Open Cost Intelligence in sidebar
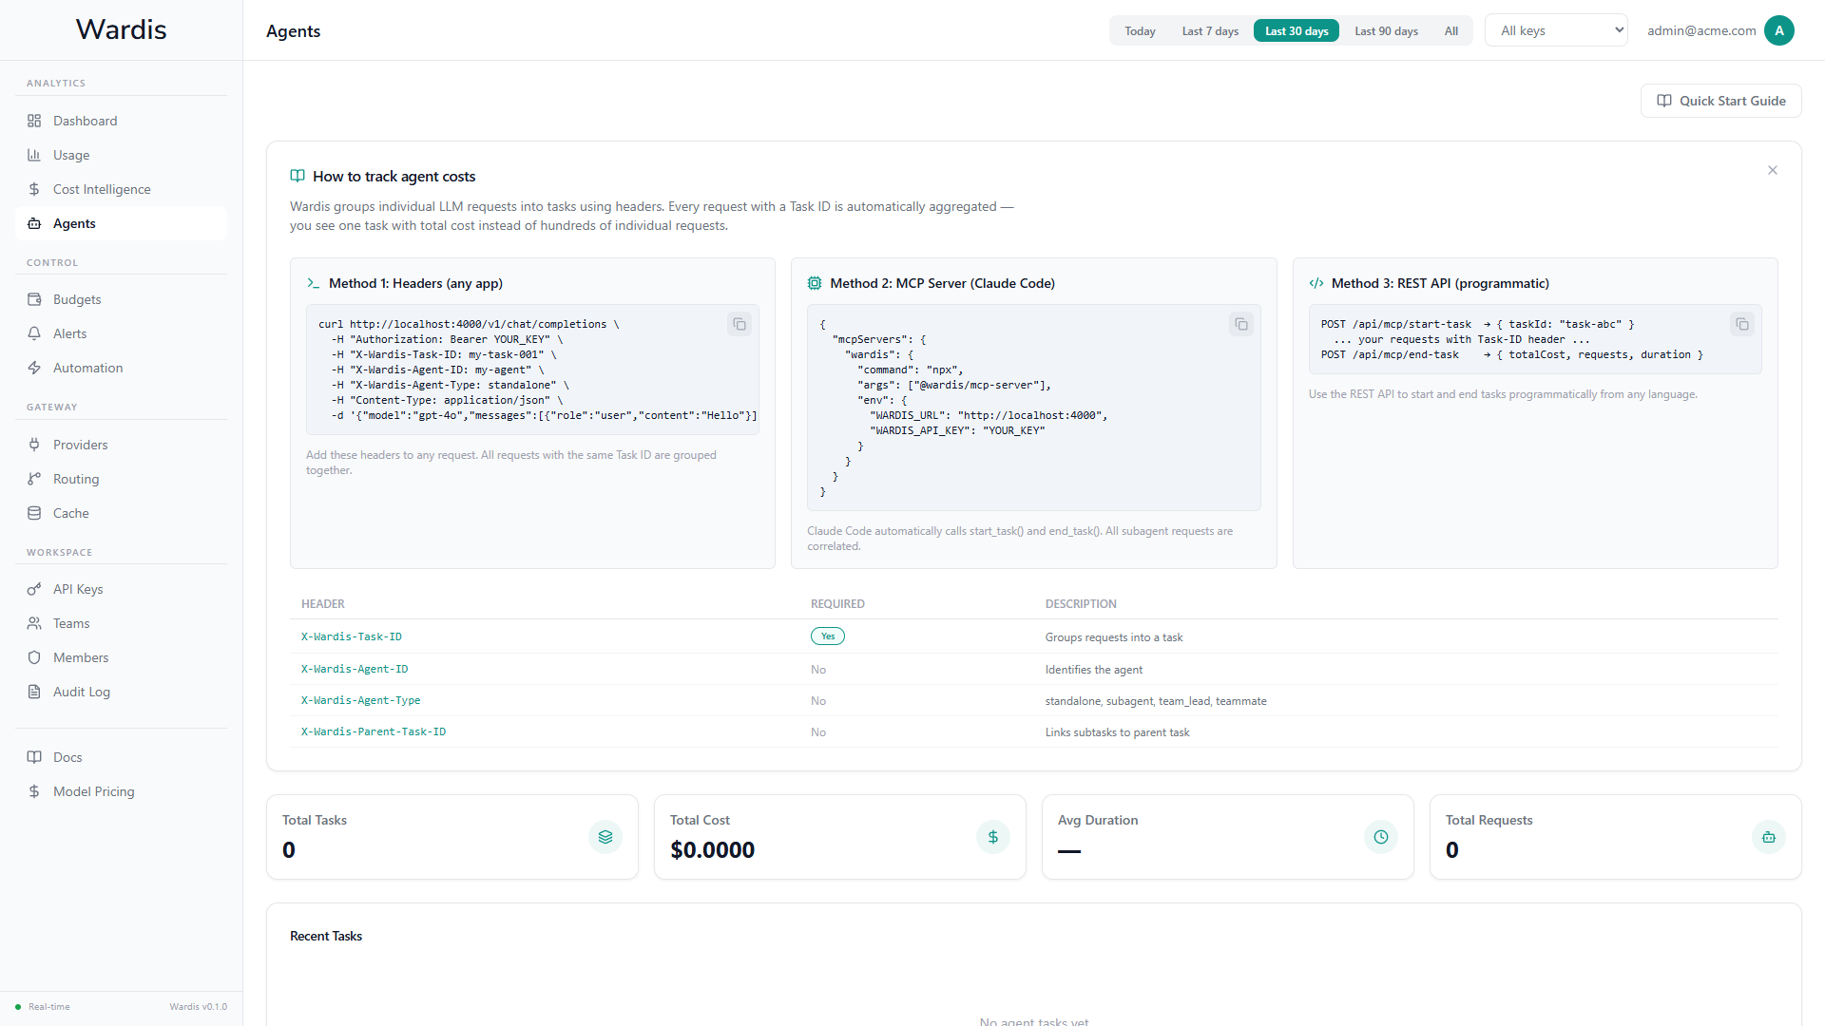This screenshot has height=1026, width=1825. pos(122,189)
